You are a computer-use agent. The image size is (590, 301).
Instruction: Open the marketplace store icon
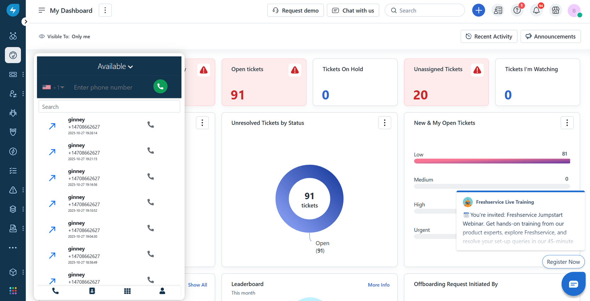[x=556, y=10]
